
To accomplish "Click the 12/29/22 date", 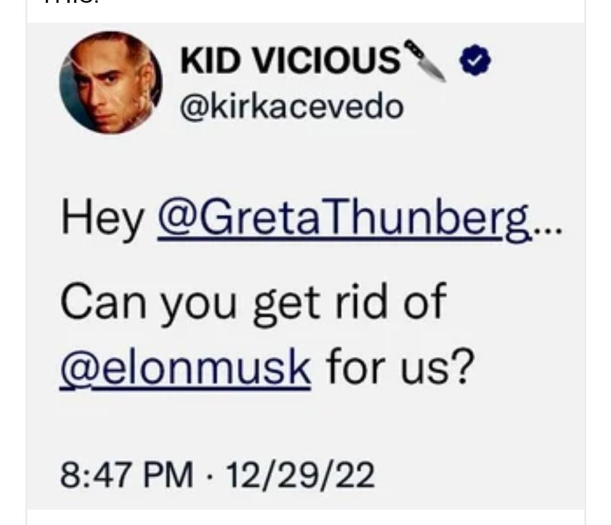I will [x=300, y=475].
